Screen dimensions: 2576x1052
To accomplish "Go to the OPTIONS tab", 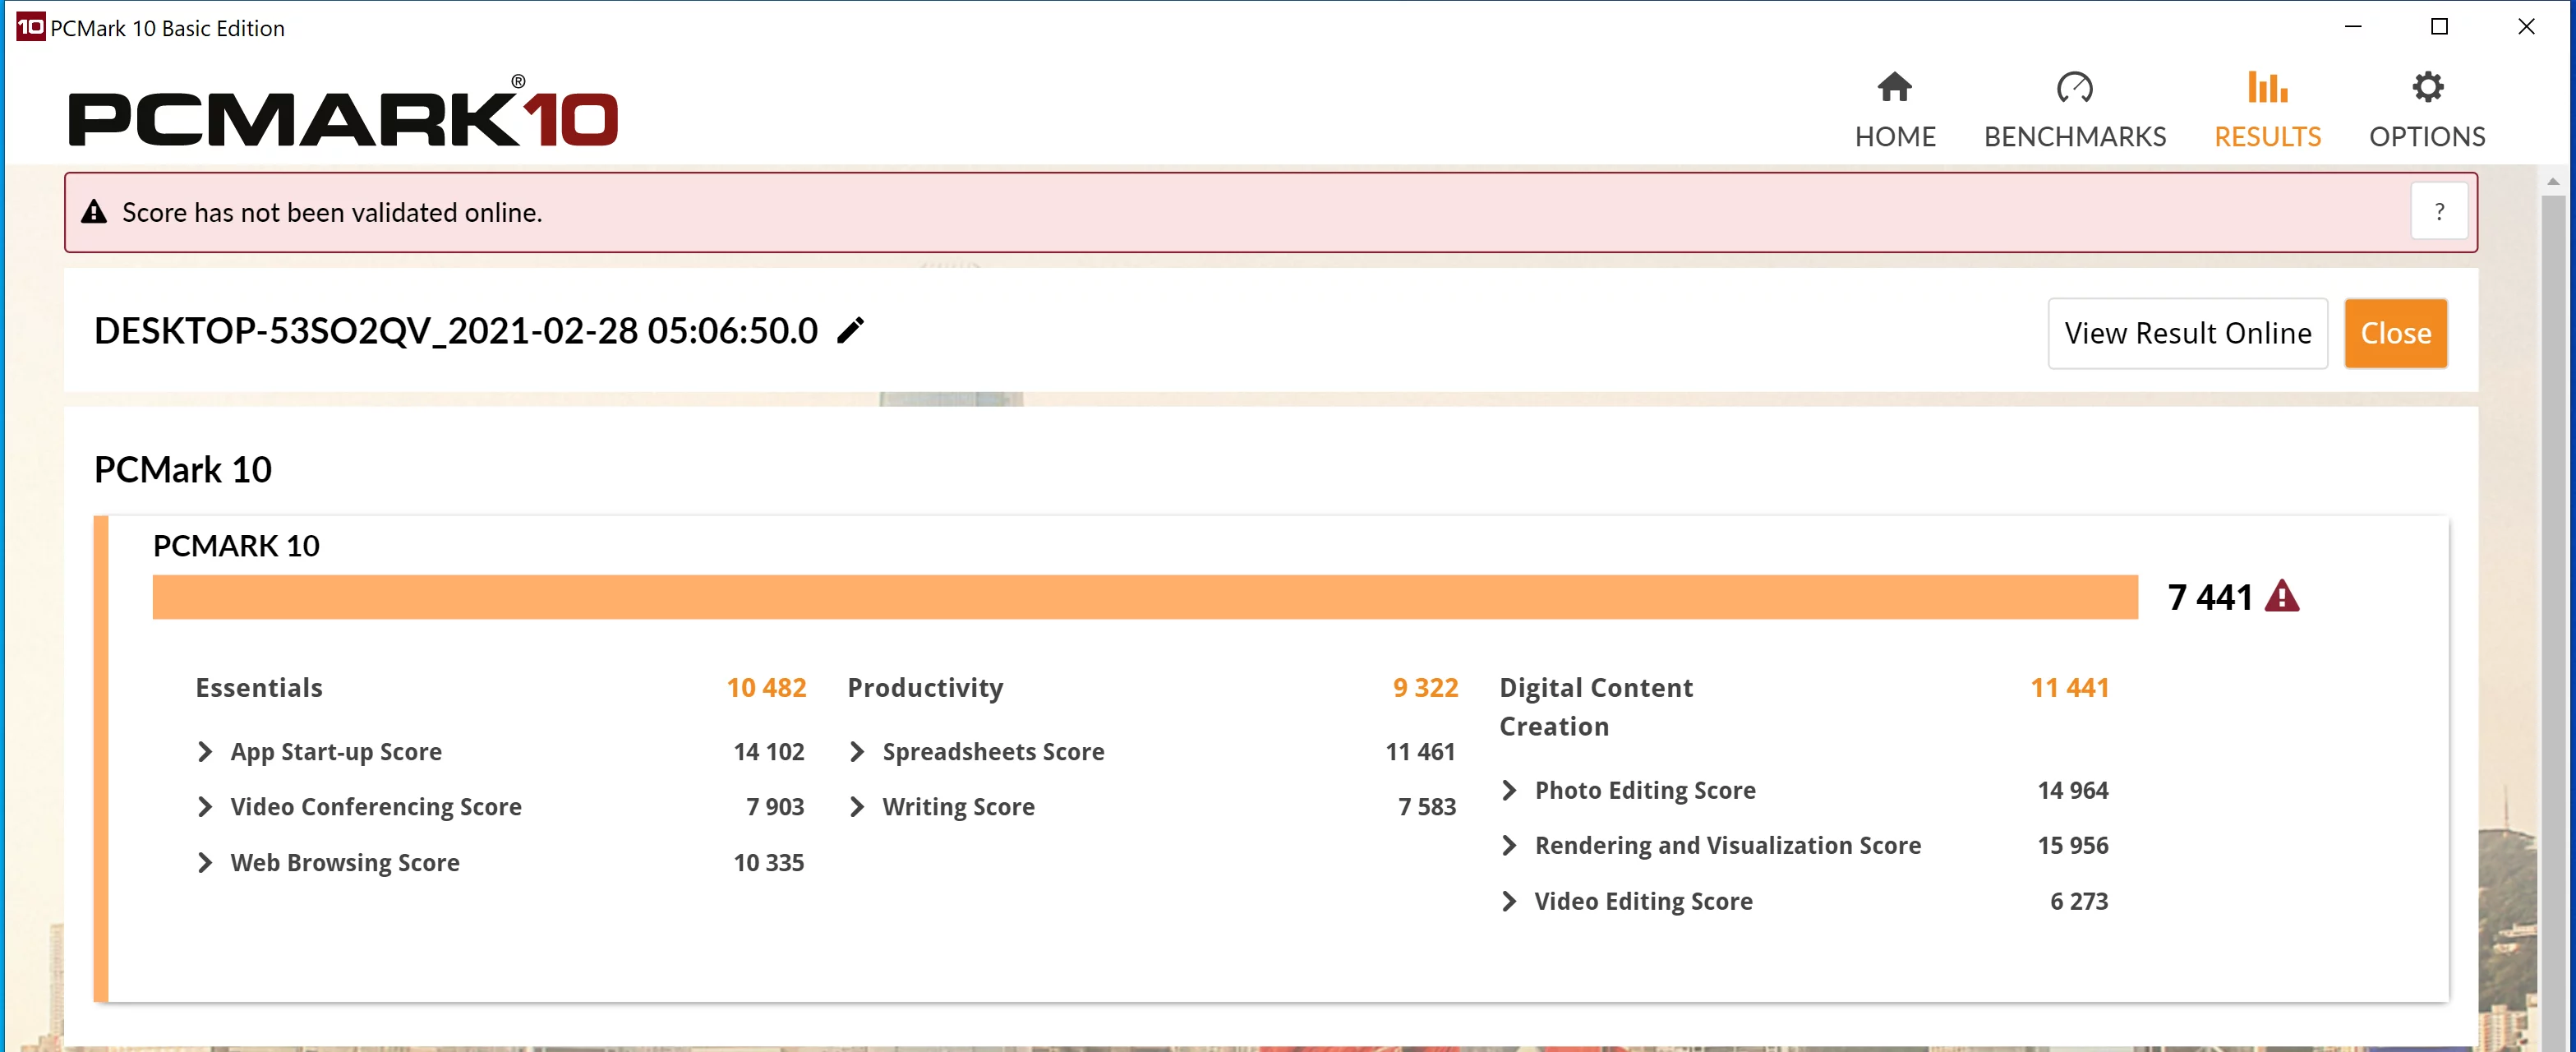I will [x=2427, y=110].
